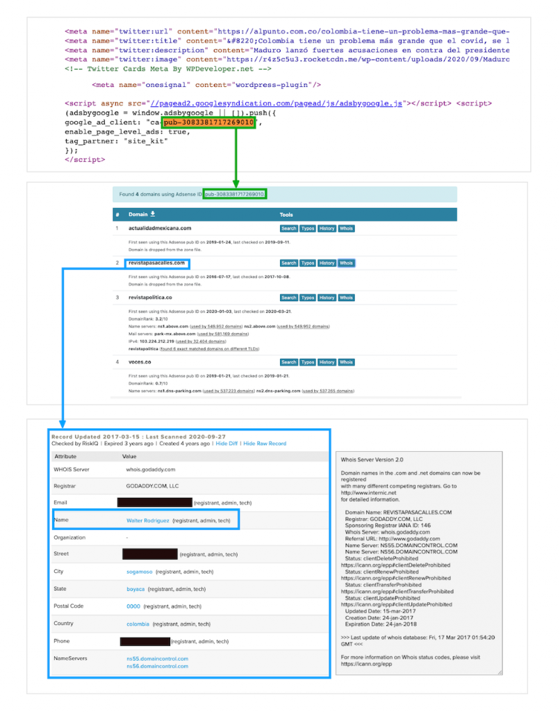Select the revistapolitica.co domain name

pyautogui.click(x=150, y=298)
